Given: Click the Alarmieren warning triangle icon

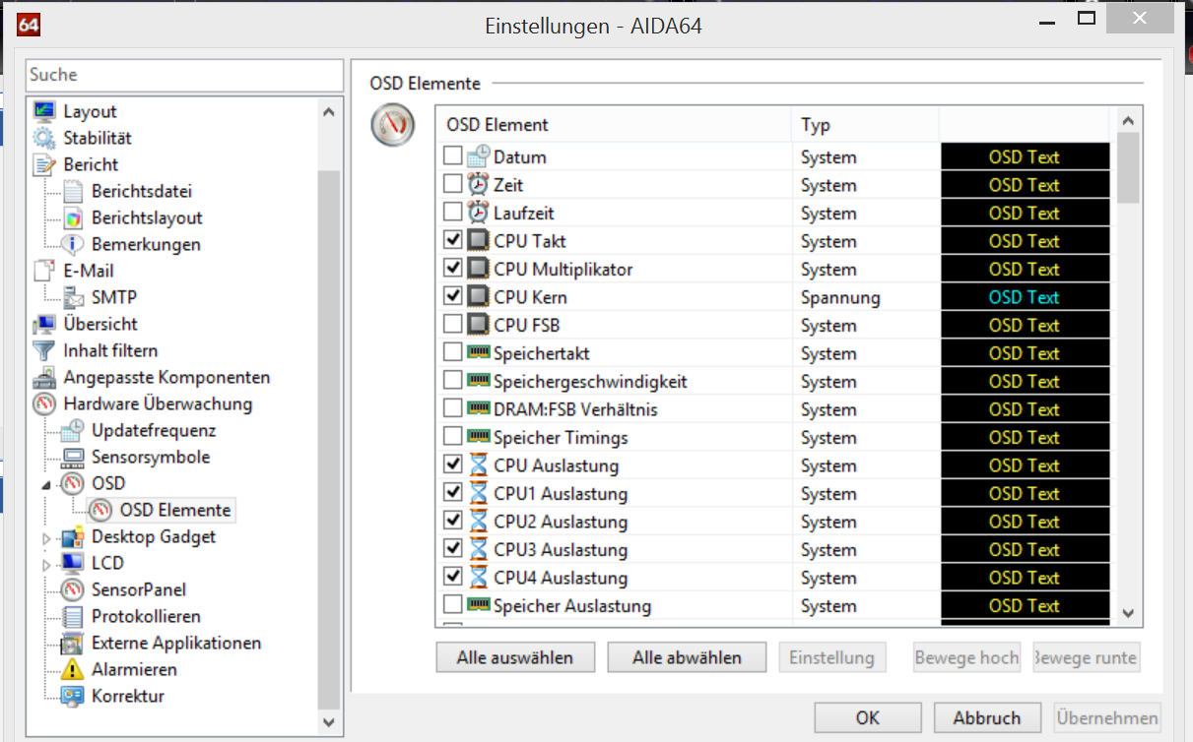Looking at the screenshot, I should pos(73,669).
